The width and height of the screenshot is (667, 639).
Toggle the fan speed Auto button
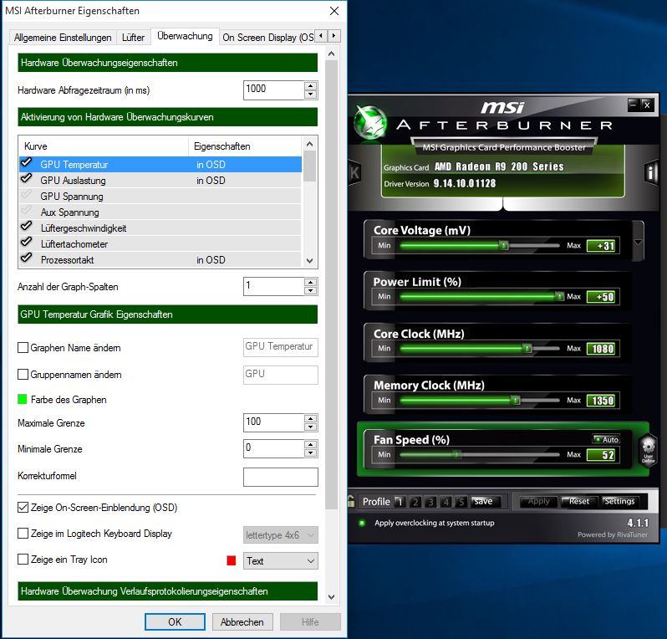(606, 439)
